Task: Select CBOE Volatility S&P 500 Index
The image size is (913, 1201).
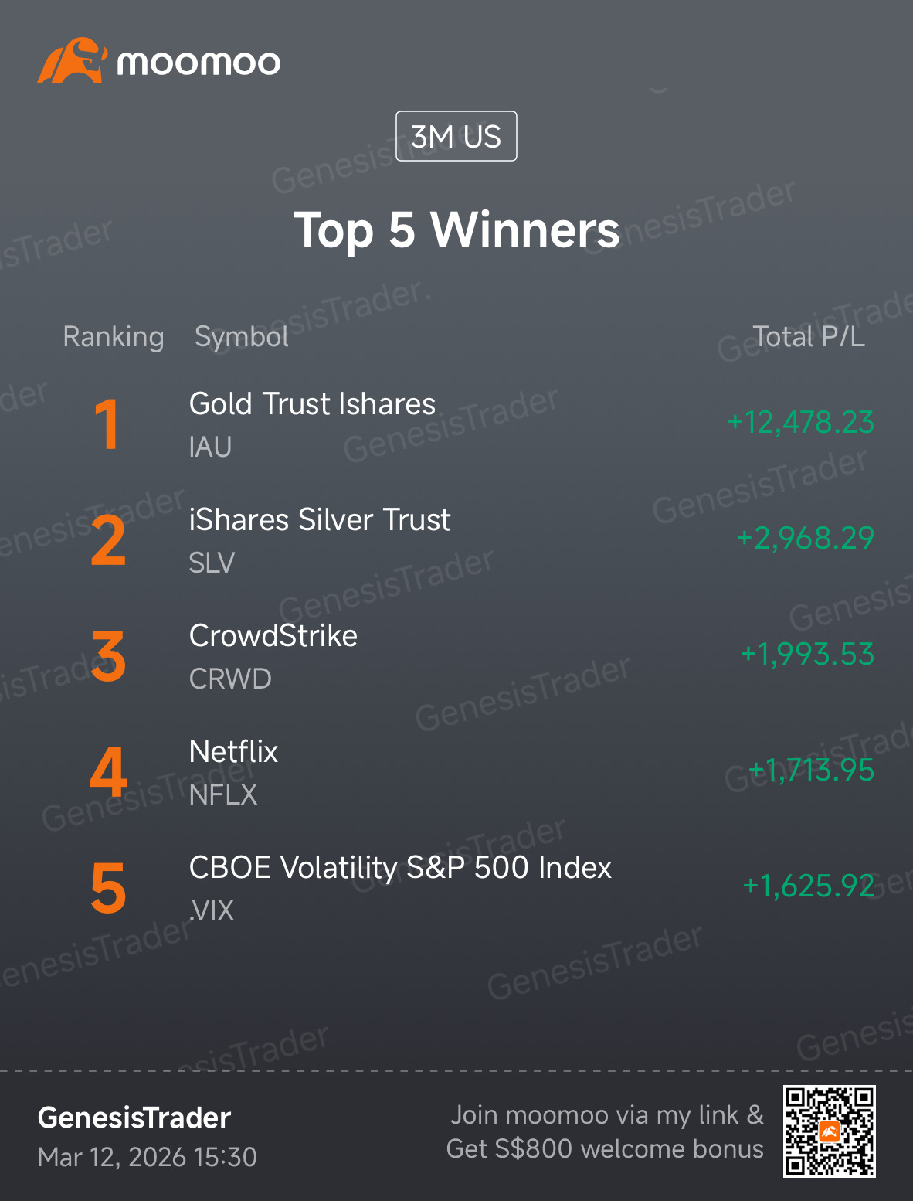Action: click(400, 867)
